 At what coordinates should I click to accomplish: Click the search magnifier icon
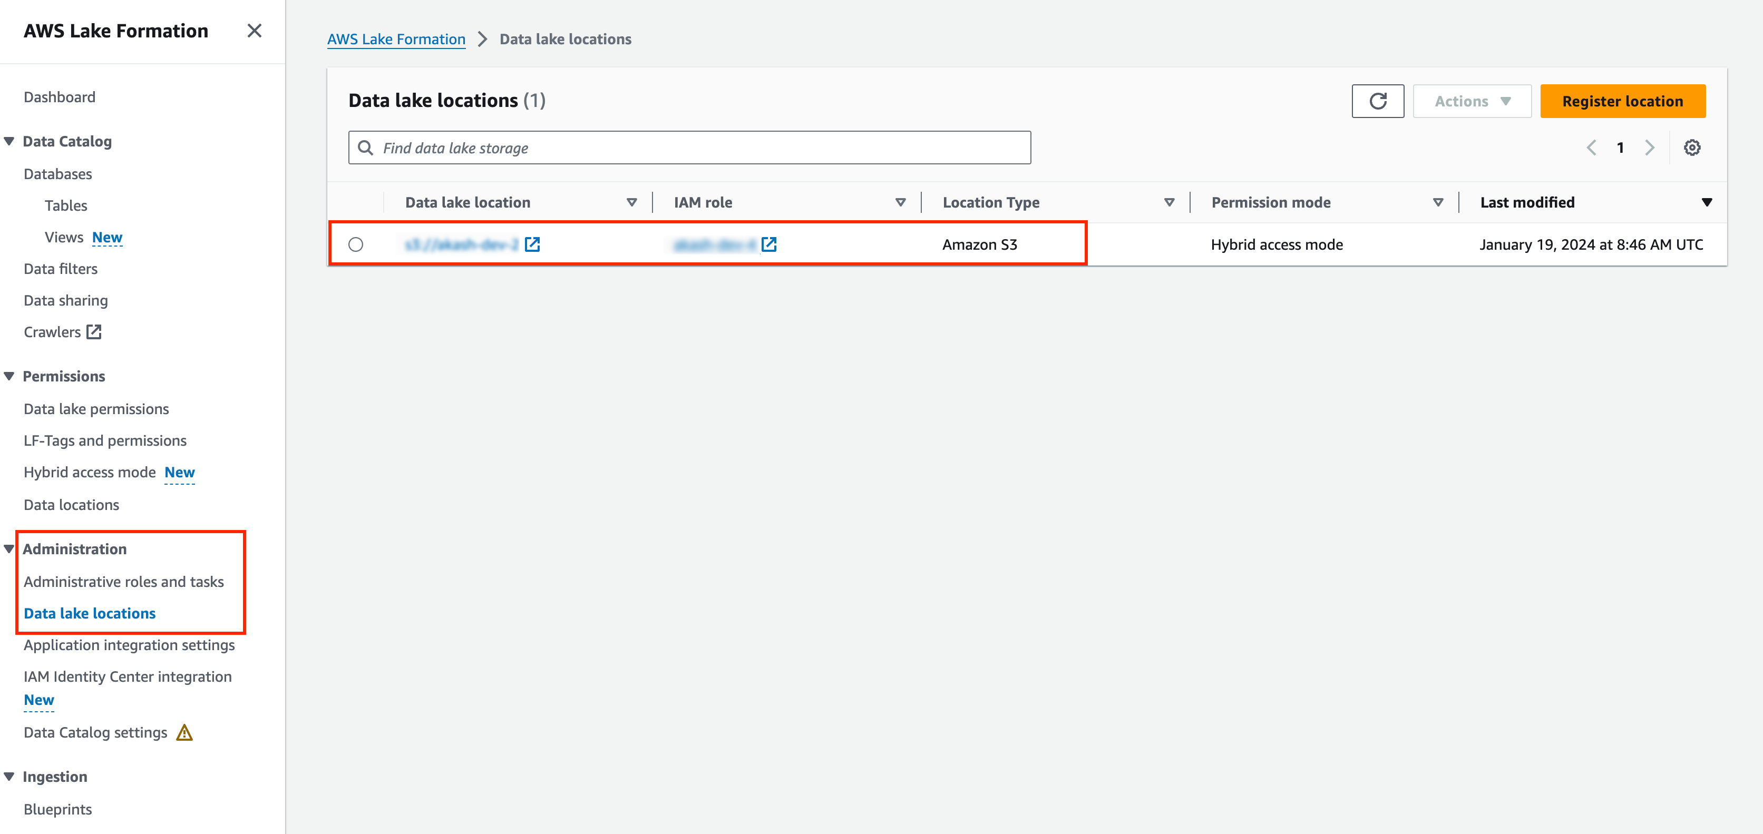[365, 148]
